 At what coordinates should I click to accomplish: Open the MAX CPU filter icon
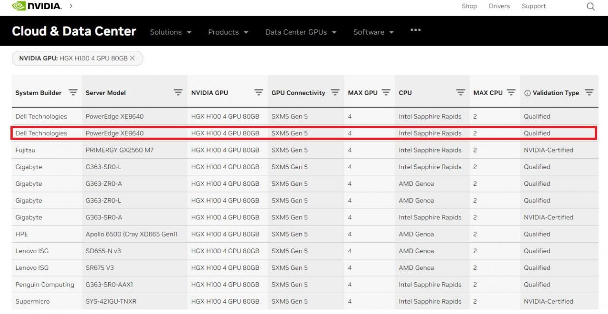pyautogui.click(x=511, y=92)
